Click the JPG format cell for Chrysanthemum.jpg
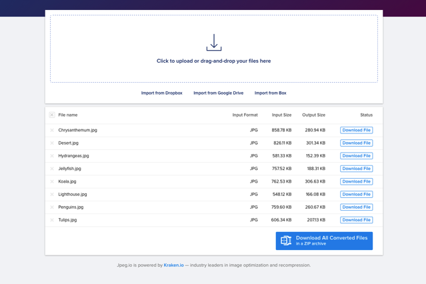This screenshot has width=426, height=284. (x=254, y=130)
